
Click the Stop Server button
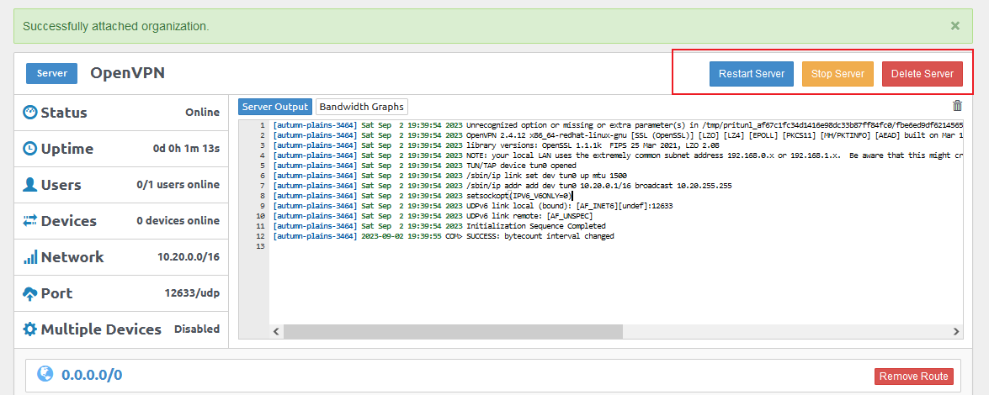pos(837,74)
